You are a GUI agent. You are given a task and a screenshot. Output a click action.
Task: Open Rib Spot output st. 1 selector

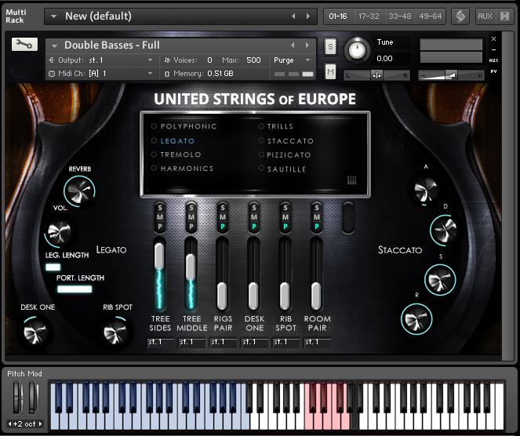point(285,343)
